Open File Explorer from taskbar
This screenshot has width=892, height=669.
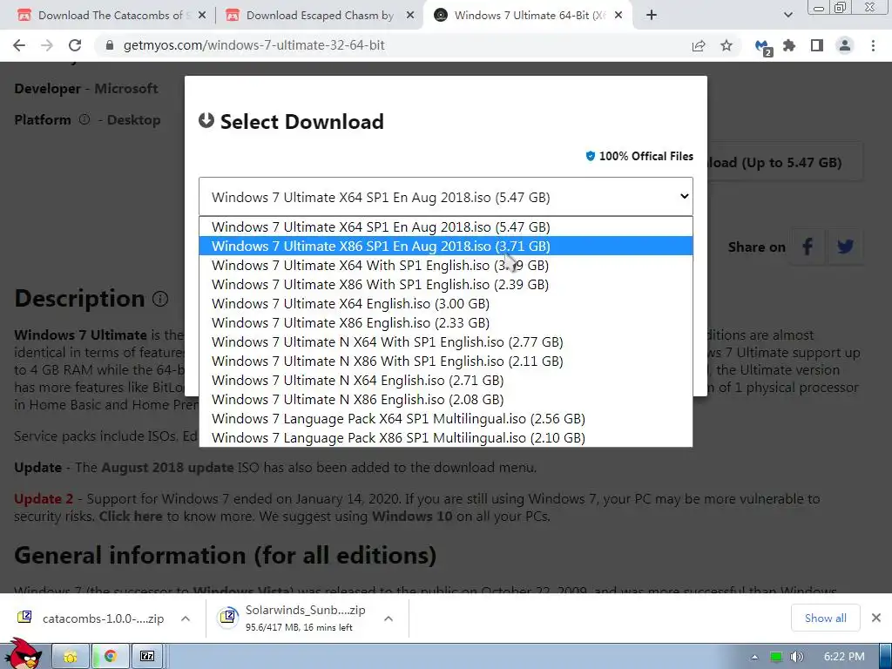pyautogui.click(x=71, y=657)
